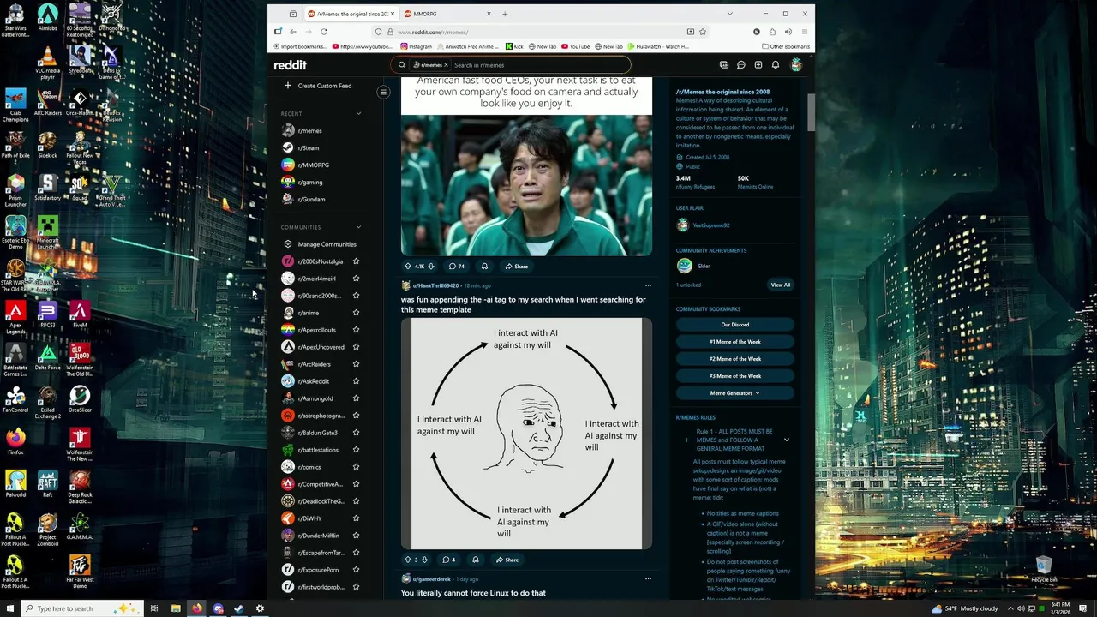This screenshot has height=617, width=1097.
Task: Click Create Custom Feed
Action: [x=317, y=86]
